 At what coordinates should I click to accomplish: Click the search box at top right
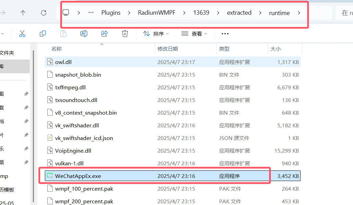344,13
